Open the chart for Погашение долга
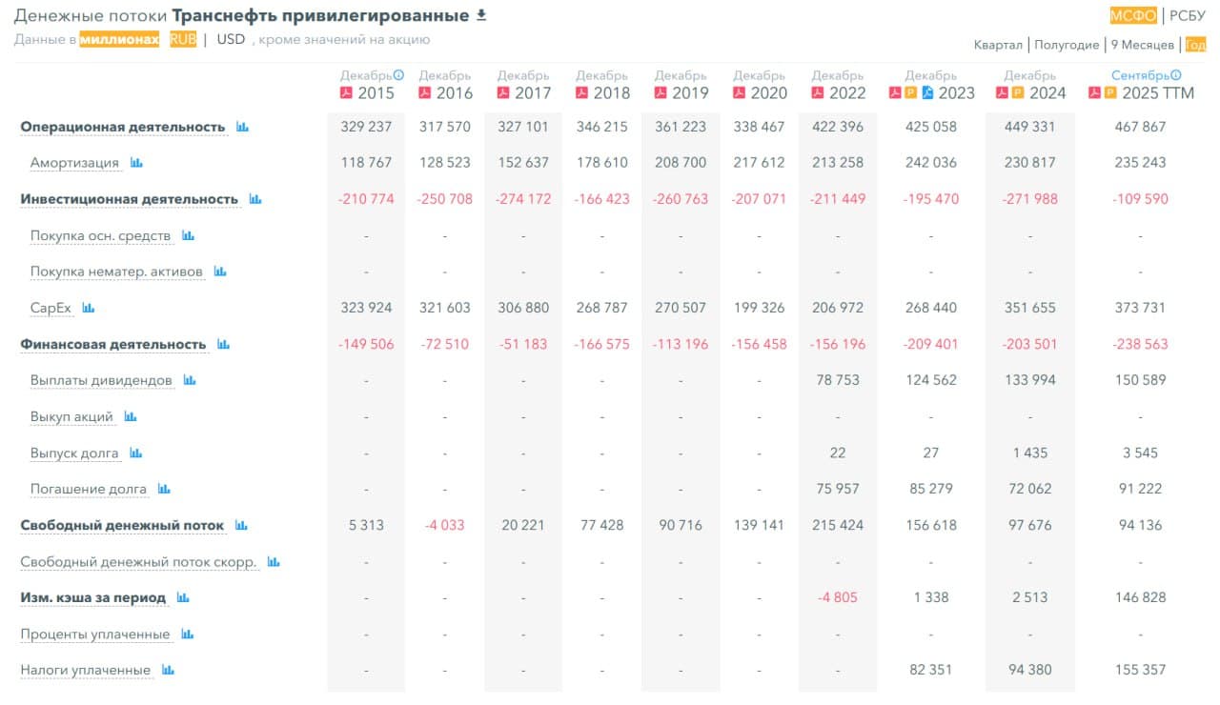The width and height of the screenshot is (1220, 705). (164, 489)
